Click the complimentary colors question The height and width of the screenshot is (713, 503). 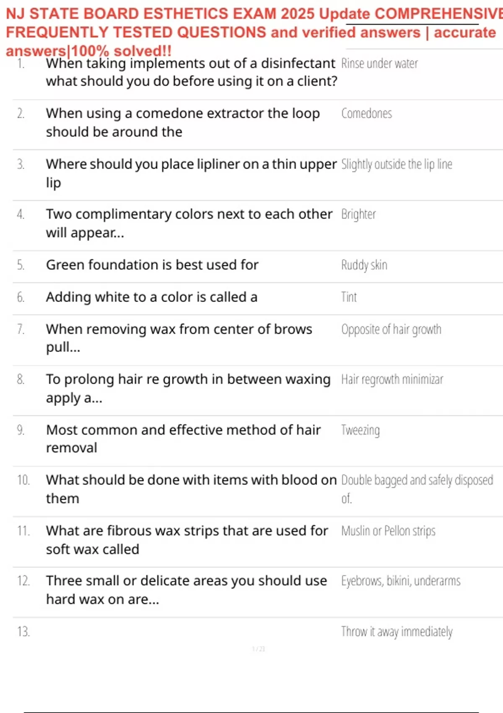[189, 223]
